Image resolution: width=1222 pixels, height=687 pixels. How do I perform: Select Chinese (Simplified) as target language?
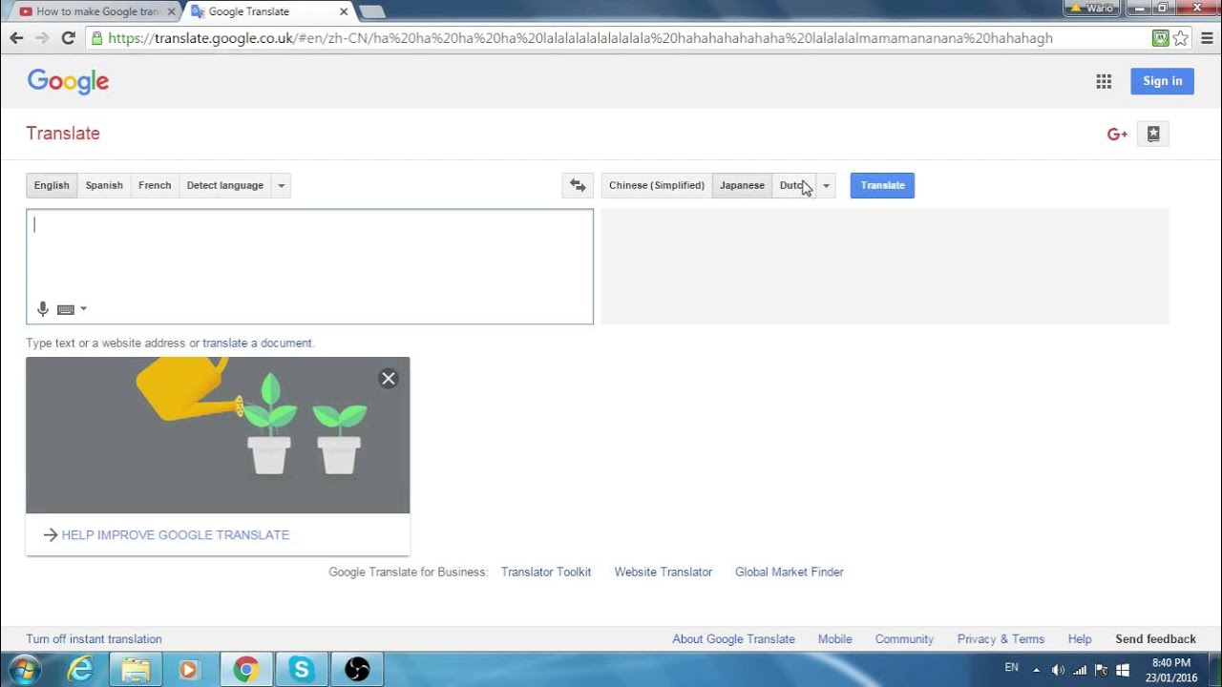click(x=657, y=185)
